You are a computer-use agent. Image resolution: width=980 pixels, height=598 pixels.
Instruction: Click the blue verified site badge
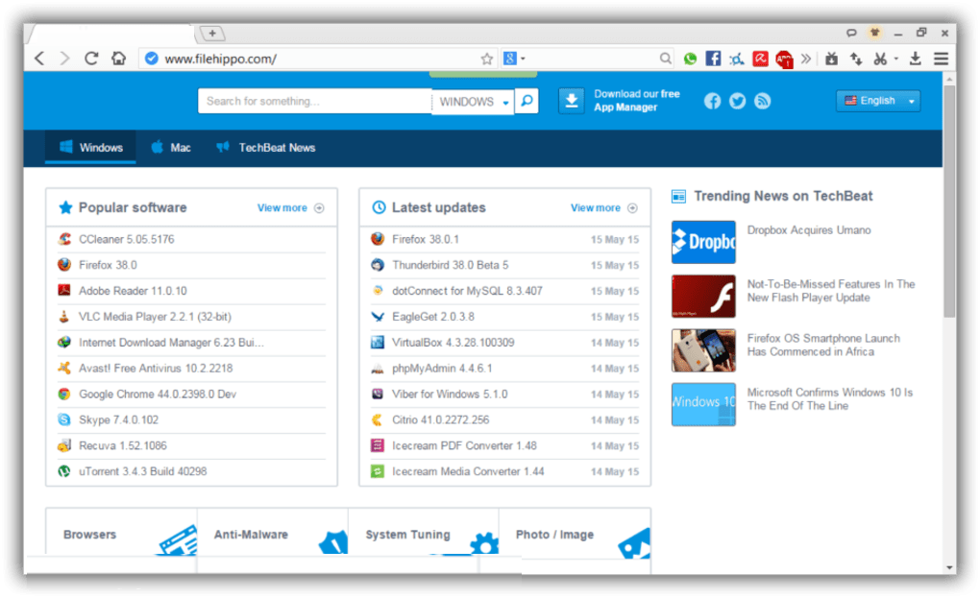click(151, 59)
